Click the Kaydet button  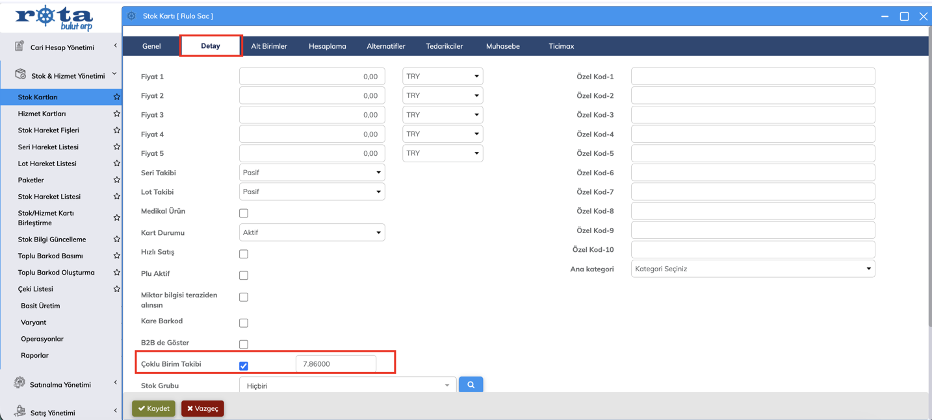[154, 408]
